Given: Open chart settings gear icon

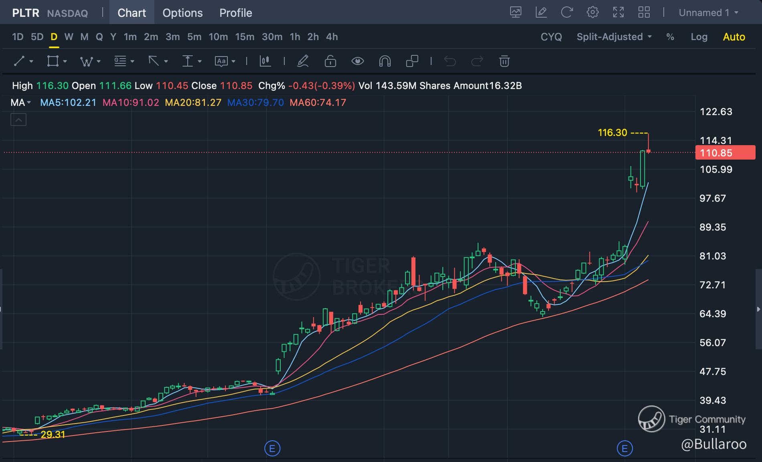Looking at the screenshot, I should click(x=592, y=12).
